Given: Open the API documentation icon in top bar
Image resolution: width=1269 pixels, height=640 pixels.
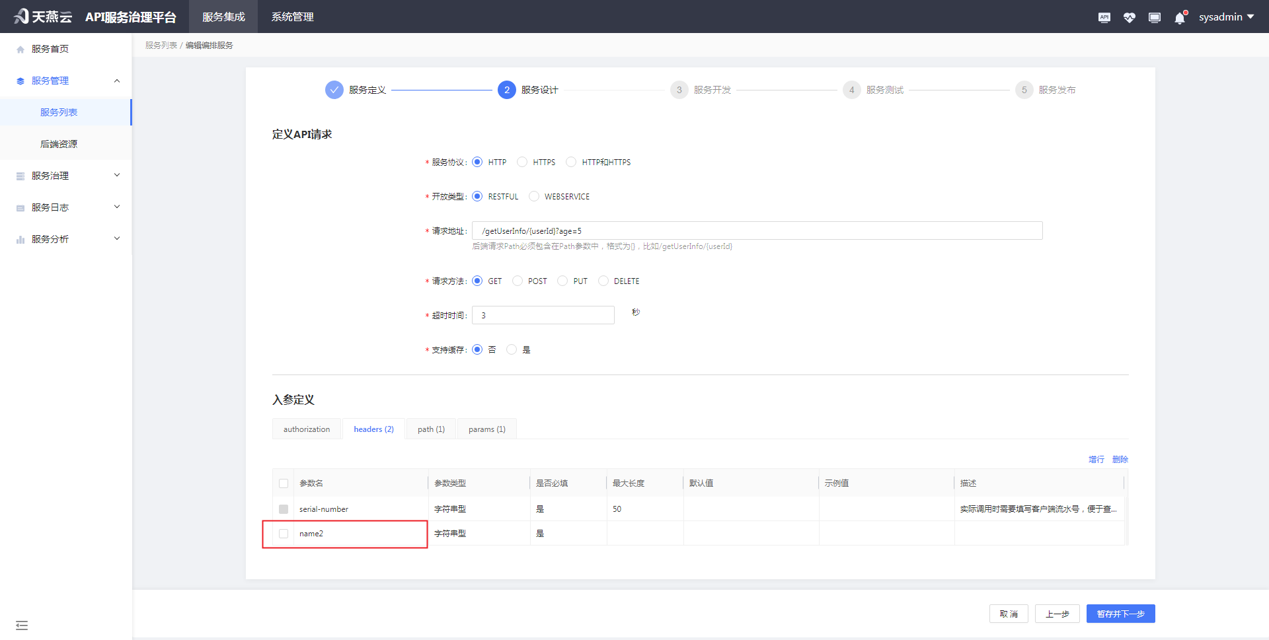Looking at the screenshot, I should (1104, 17).
